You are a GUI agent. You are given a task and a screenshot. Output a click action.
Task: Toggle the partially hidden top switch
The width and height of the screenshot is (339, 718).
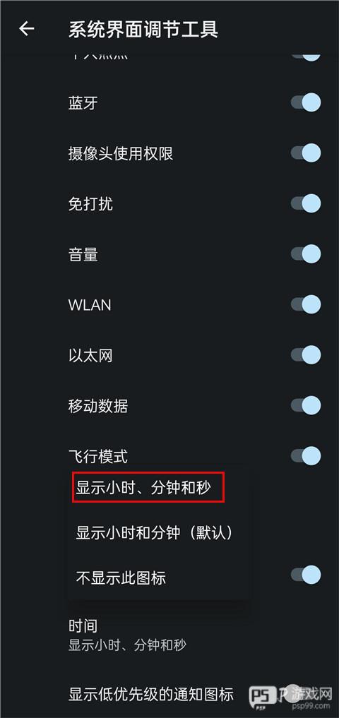(306, 57)
